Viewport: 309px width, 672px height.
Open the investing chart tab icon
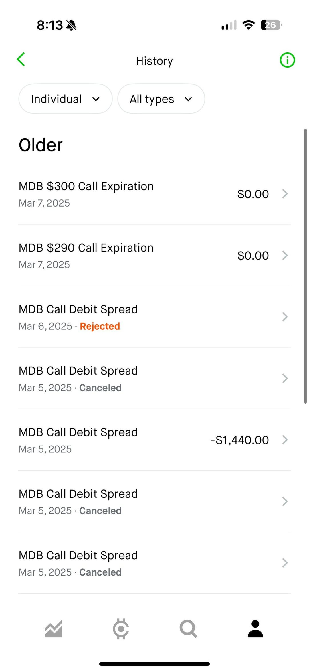click(53, 629)
